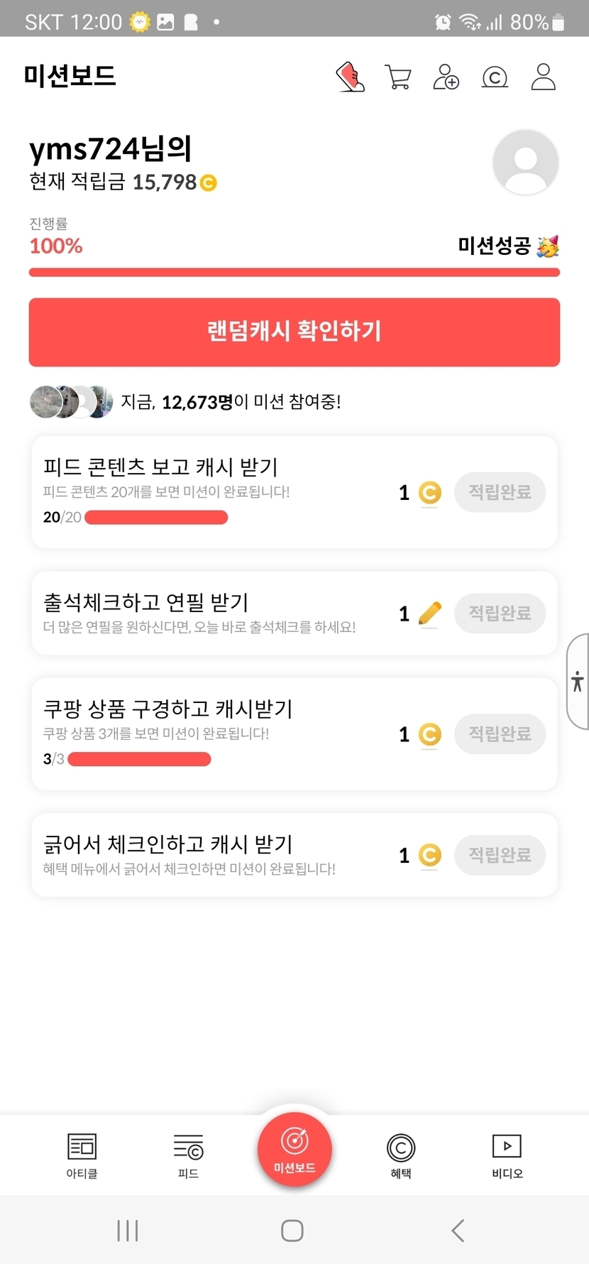Tap 적립완료 for feed content mission
This screenshot has width=589, height=1264.
(500, 492)
